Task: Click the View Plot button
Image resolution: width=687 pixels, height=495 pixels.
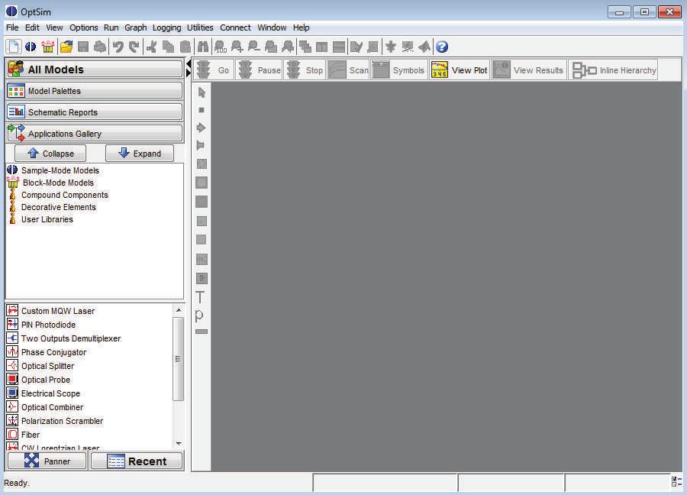Action: [460, 70]
